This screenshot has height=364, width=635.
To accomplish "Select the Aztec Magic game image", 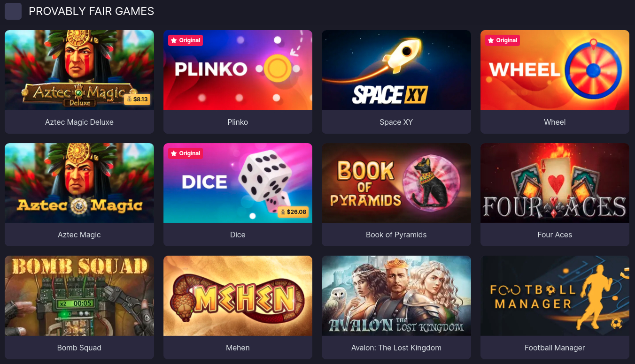I will 79,183.
